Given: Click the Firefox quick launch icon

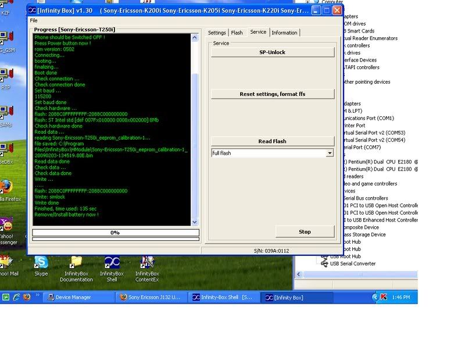Looking at the screenshot, I should tap(27, 297).
